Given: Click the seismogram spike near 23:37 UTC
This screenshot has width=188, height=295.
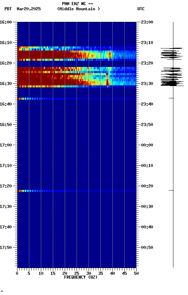Looking at the screenshot, I should pos(171,98).
